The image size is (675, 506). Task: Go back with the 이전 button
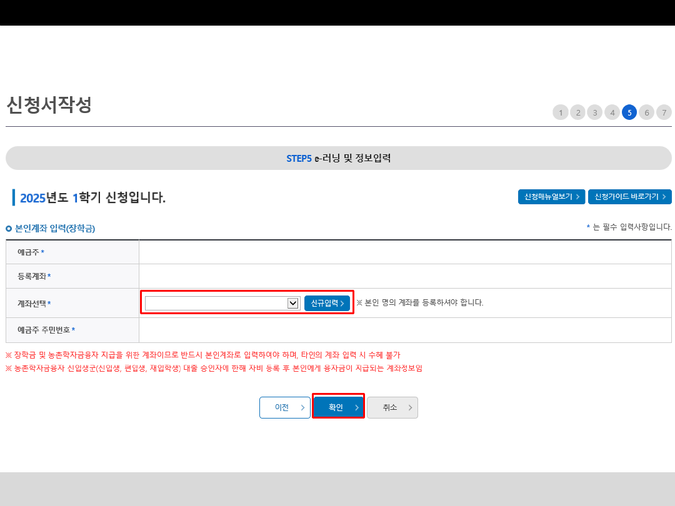[x=285, y=407]
